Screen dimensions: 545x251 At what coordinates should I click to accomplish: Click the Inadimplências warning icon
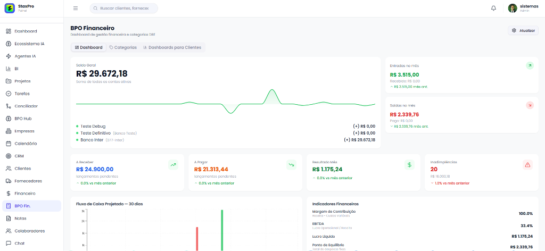click(x=527, y=165)
